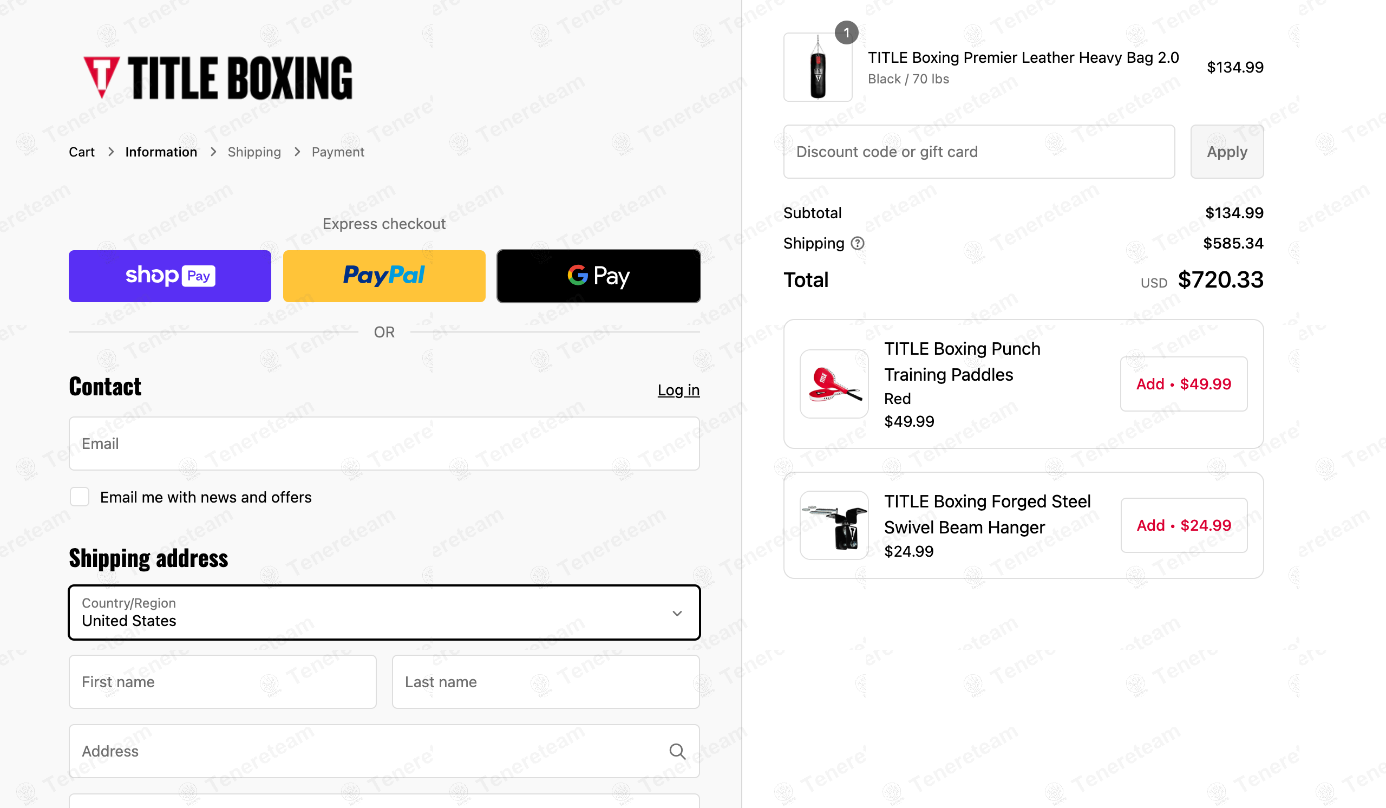Focus the Email input field
This screenshot has height=808, width=1386.
coord(384,444)
